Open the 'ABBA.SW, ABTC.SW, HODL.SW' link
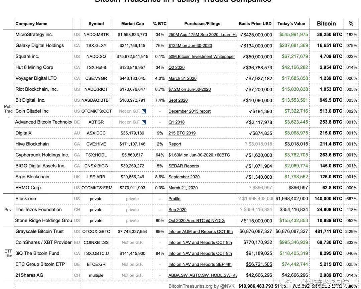This screenshot has height=289, width=361. pyautogui.click(x=203, y=275)
